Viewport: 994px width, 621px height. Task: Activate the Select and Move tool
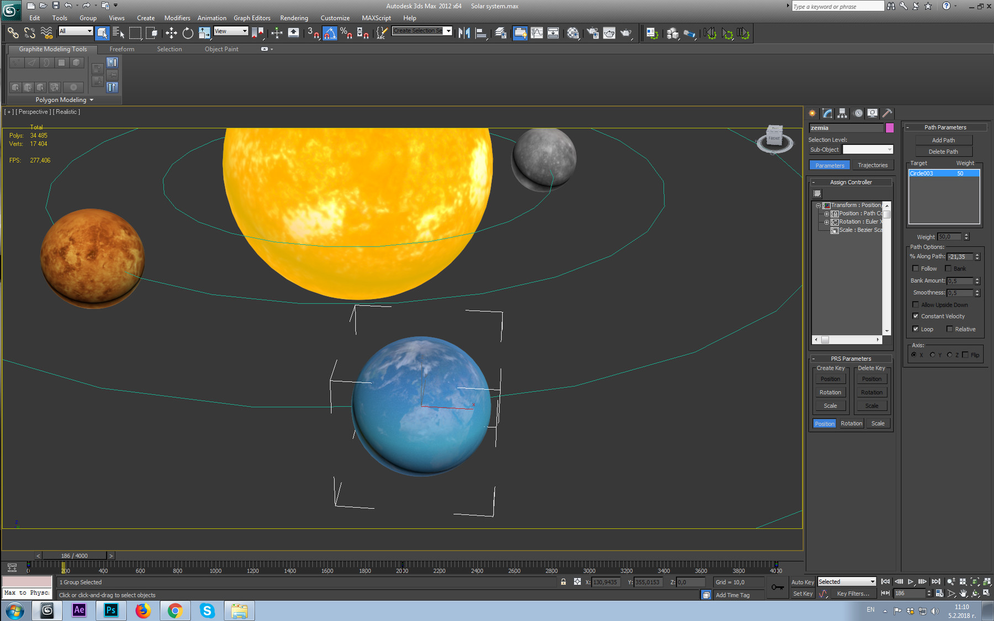click(x=171, y=33)
